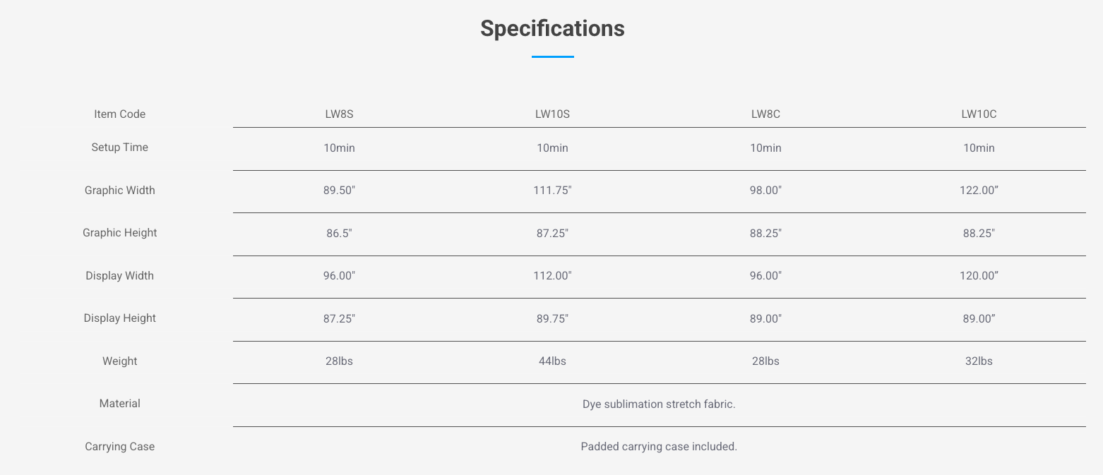Click the Specifications heading

coord(552,28)
